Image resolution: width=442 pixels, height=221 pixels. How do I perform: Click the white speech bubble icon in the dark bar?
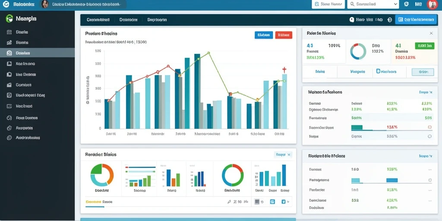tap(352, 20)
